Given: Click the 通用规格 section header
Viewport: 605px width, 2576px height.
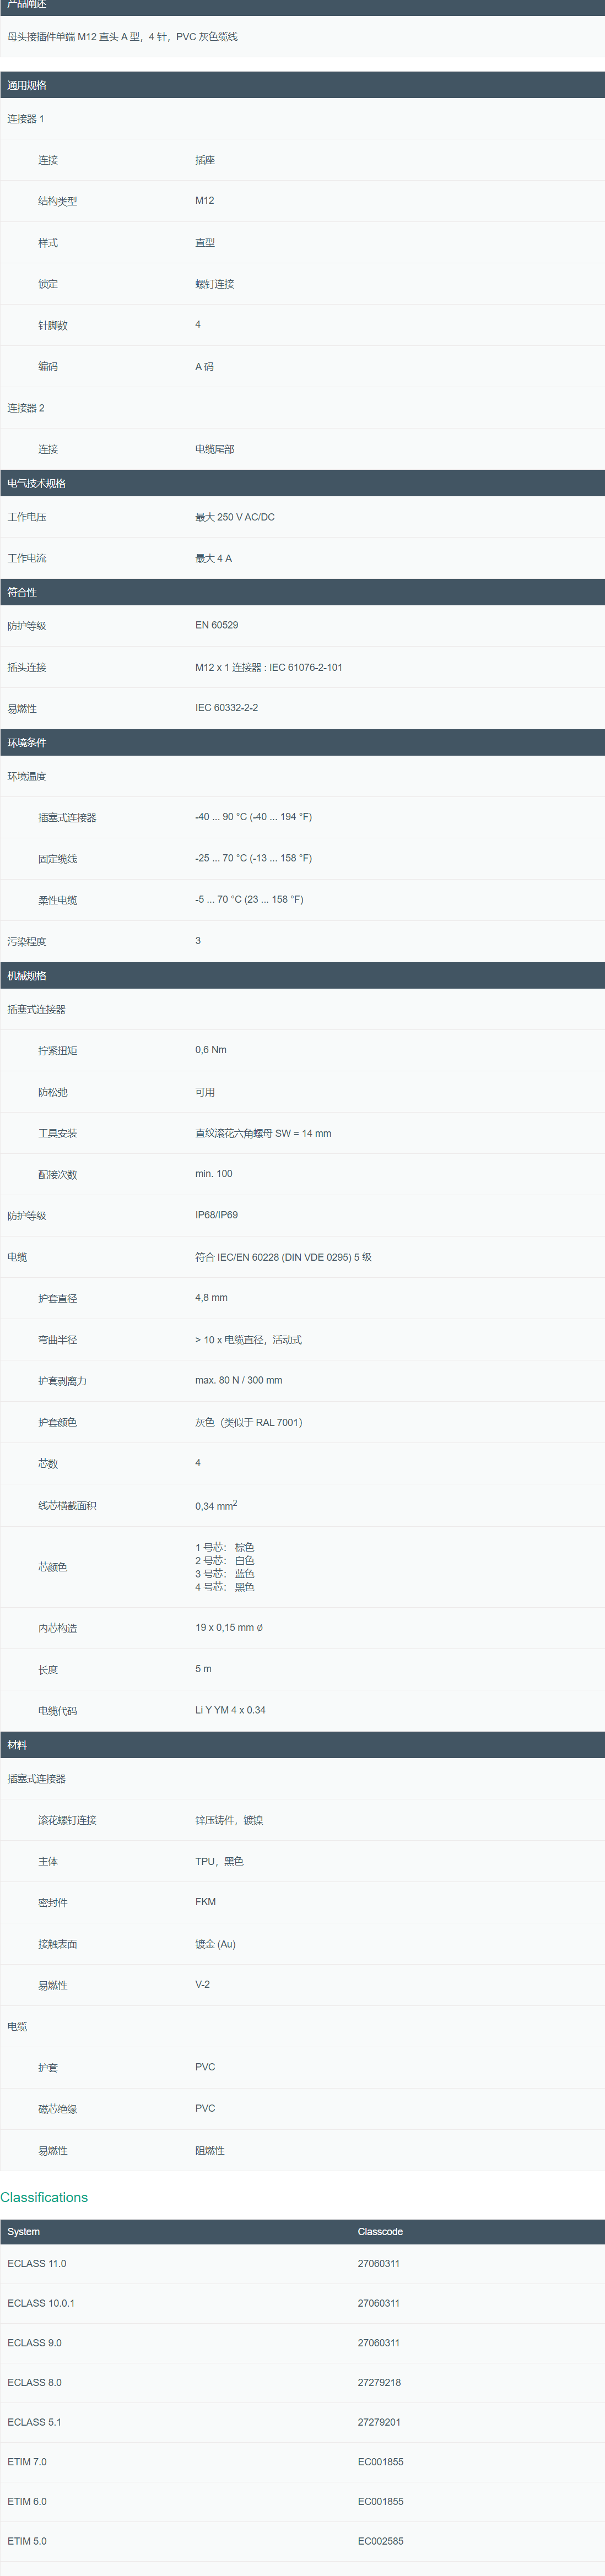Looking at the screenshot, I should pos(27,85).
